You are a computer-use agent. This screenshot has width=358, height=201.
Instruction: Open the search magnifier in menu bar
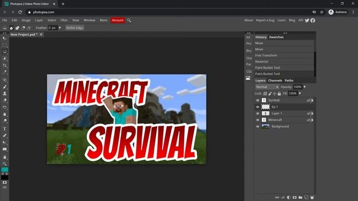(x=129, y=20)
